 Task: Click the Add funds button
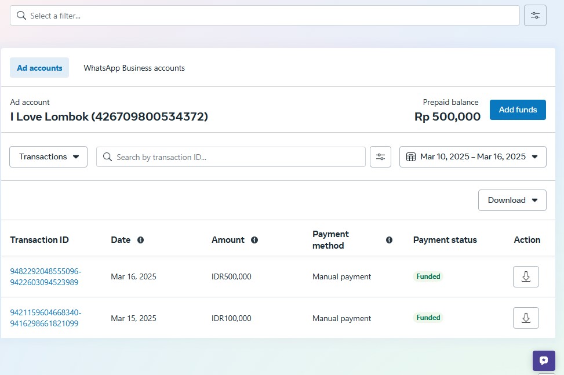pos(518,110)
